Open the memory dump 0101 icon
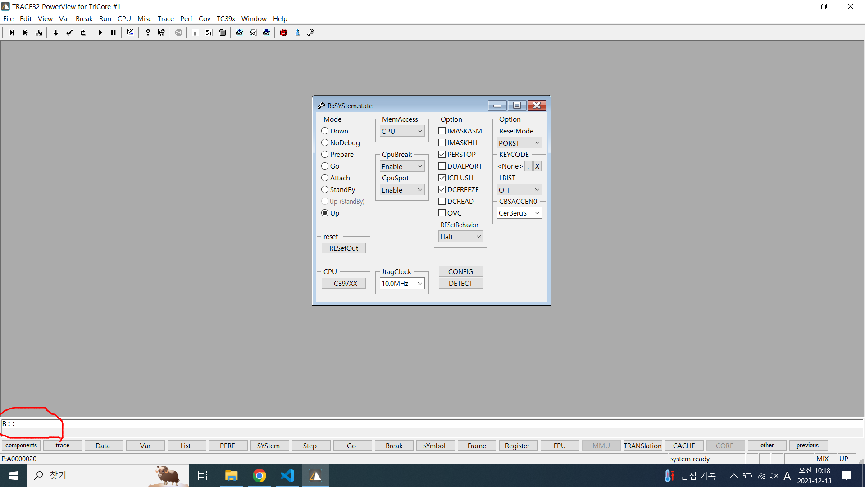The height and width of the screenshot is (487, 865). (209, 32)
